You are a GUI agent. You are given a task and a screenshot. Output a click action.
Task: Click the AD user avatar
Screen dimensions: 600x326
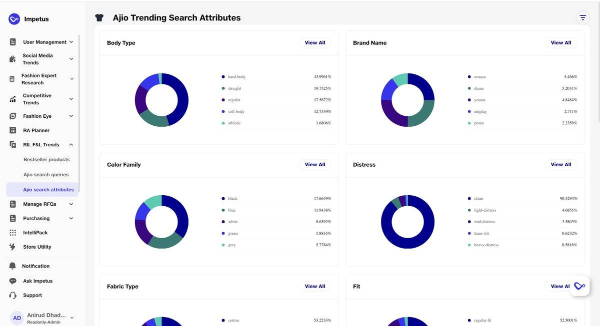click(17, 318)
